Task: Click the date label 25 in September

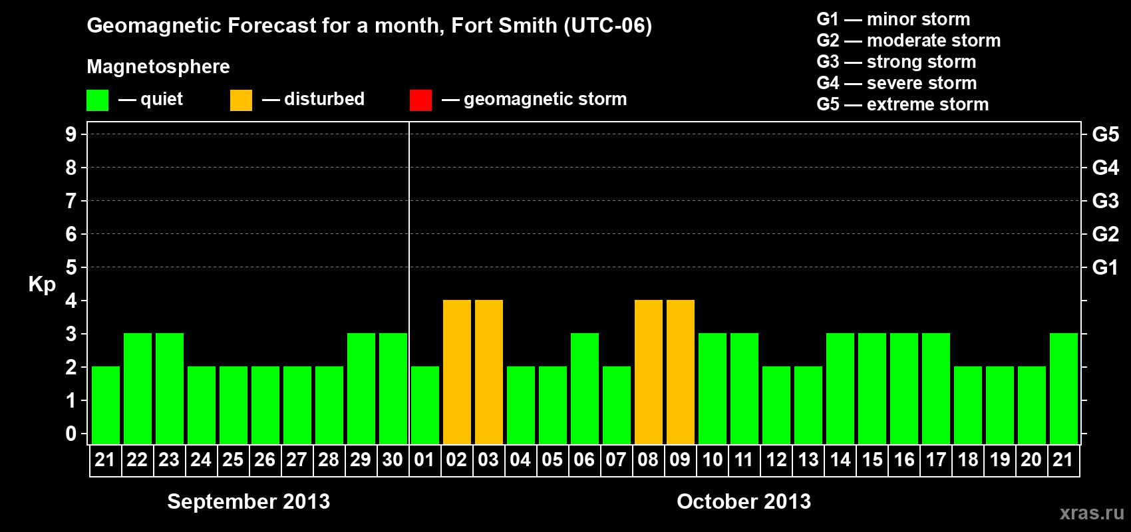Action: [233, 460]
